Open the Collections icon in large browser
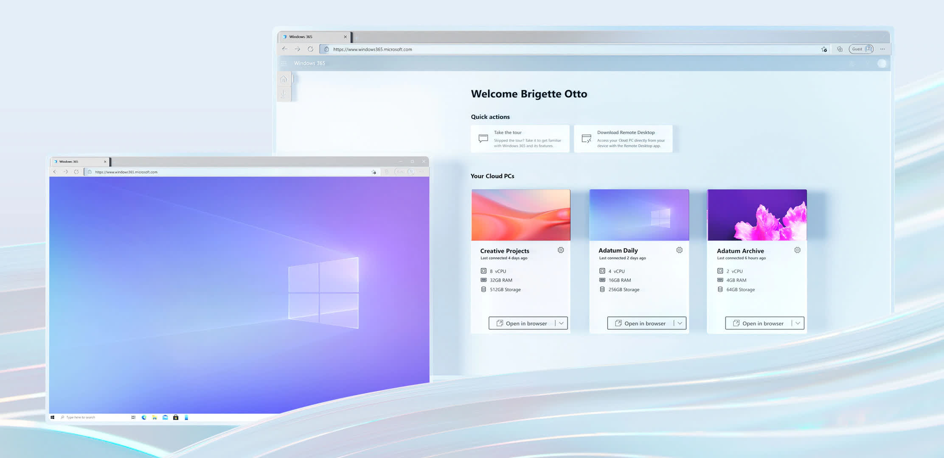944x458 pixels. (x=840, y=49)
